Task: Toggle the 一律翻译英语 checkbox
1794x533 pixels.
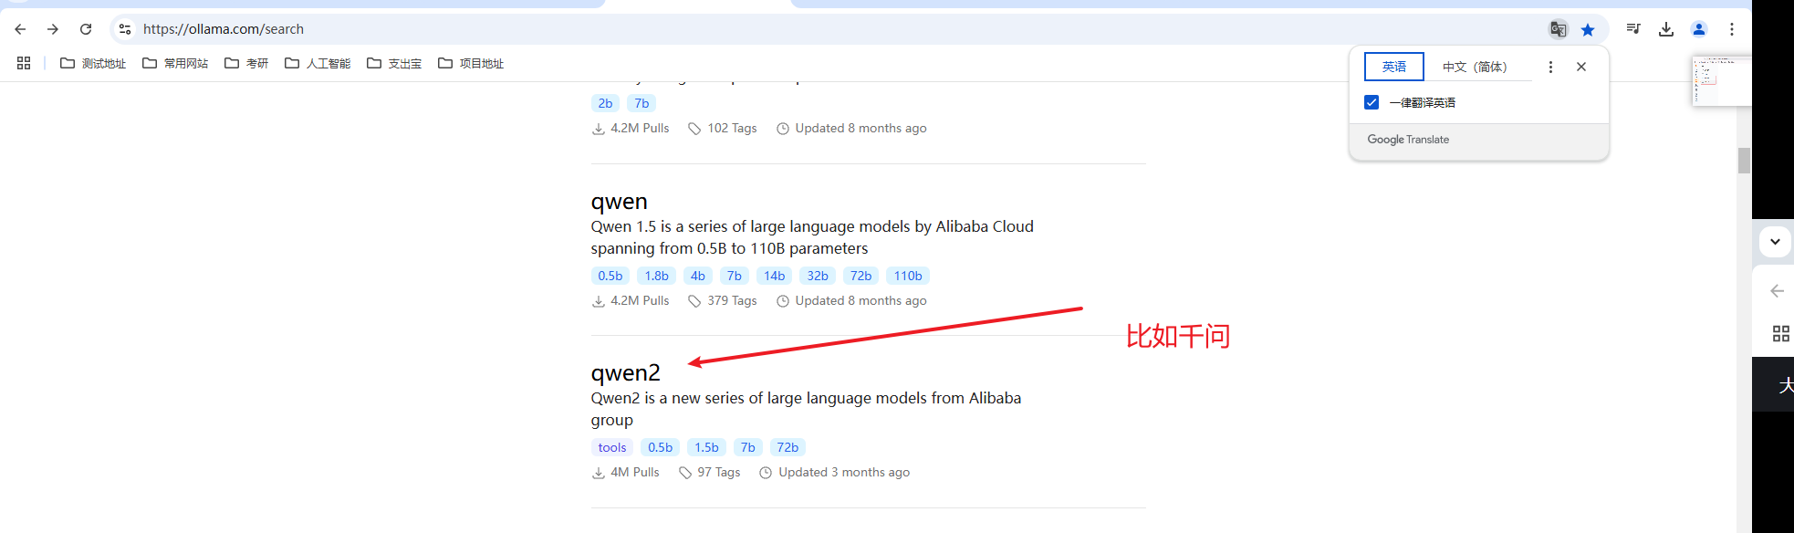Action: point(1372,102)
